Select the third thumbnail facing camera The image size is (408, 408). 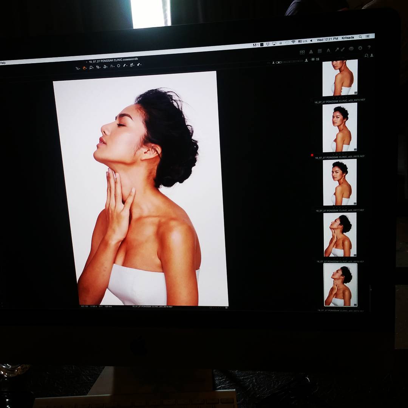(340, 182)
